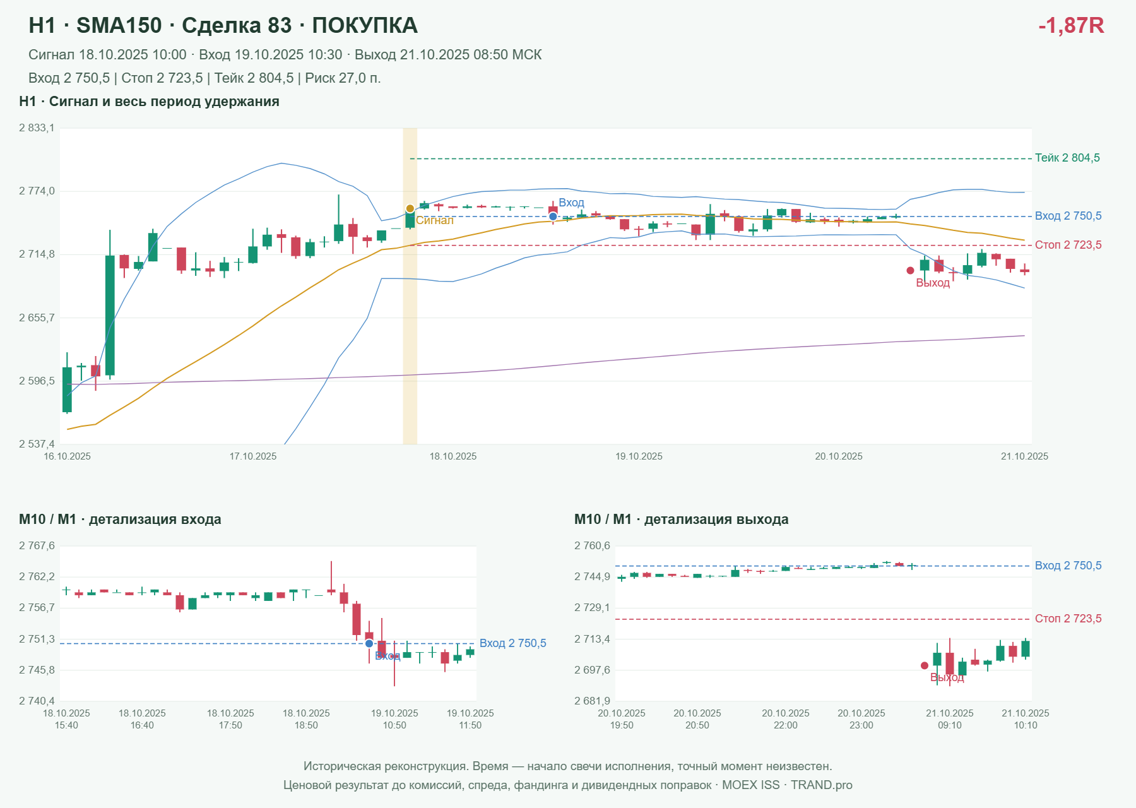Screen dimensions: 1136x808
Task: Click the Вход 2 750,5 | Стоп | Тейк parameters line
Action: tap(204, 78)
